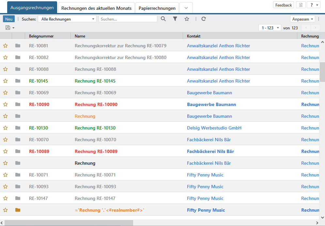325x226 pixels.
Task: Open Rechnungen des aktuellen Monats tab
Action: (96, 8)
